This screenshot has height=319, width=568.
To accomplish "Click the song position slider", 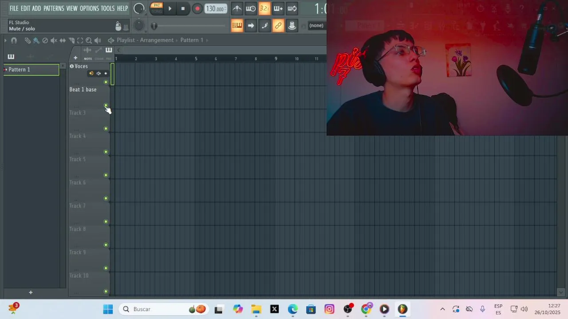I will [189, 26].
